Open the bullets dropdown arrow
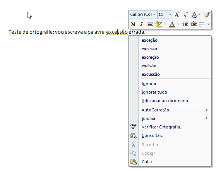The height and width of the screenshot is (171, 216). pyautogui.click(x=208, y=24)
